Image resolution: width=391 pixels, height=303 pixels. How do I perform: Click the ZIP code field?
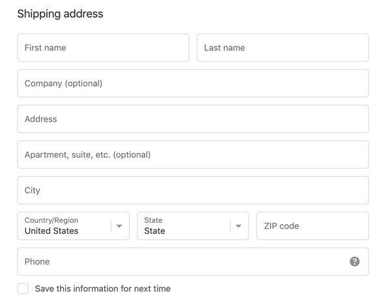tap(312, 226)
